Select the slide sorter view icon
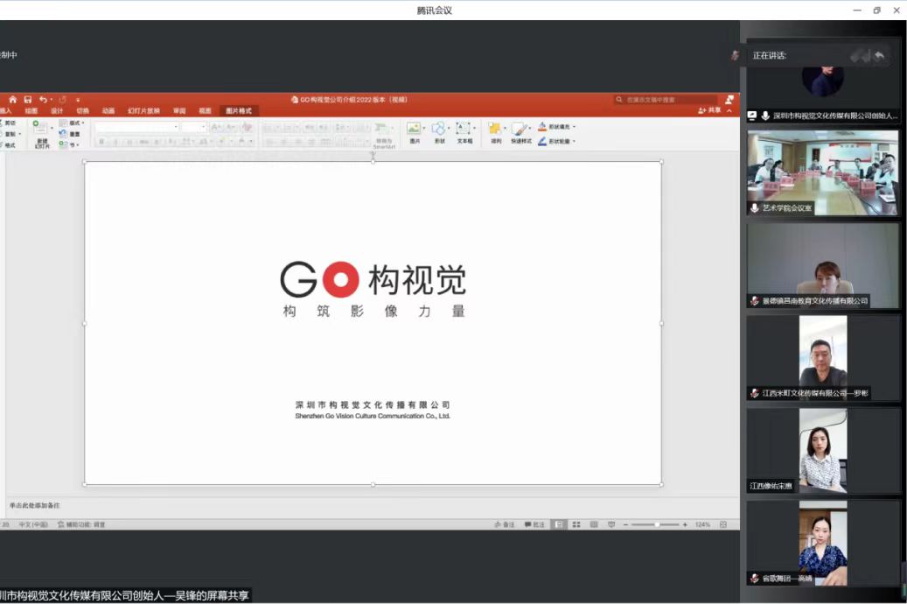 576,524
